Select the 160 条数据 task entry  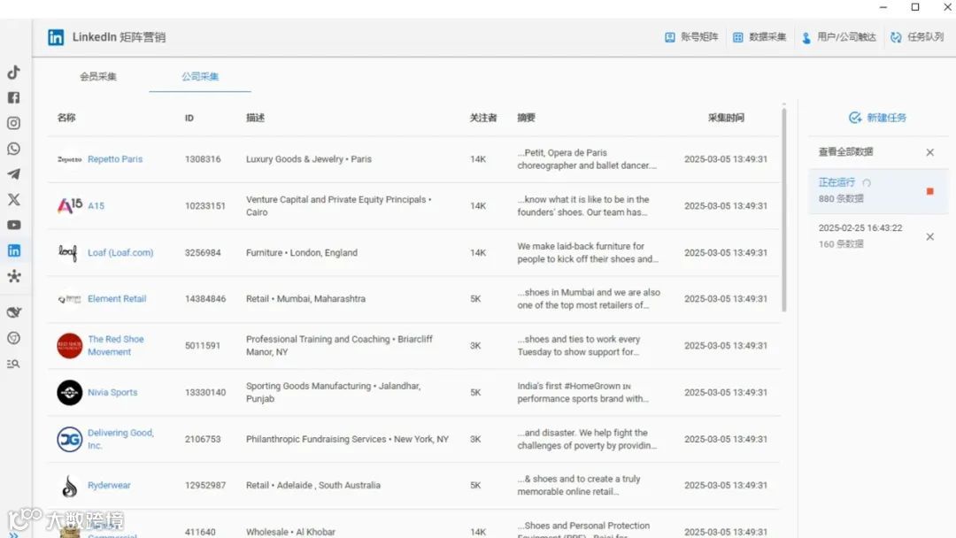tap(878, 235)
